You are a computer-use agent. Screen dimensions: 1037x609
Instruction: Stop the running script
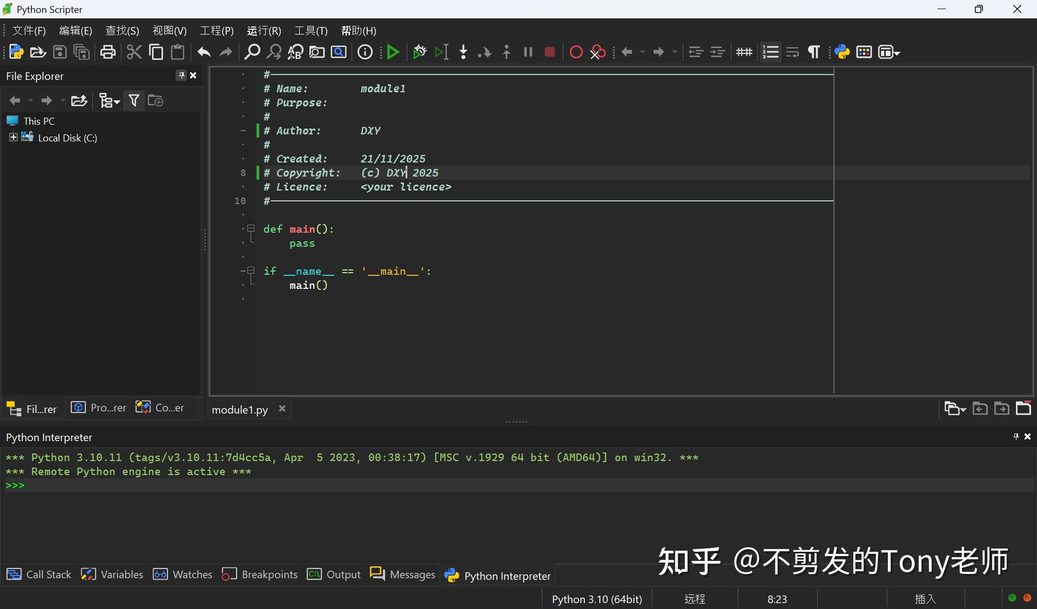[549, 52]
